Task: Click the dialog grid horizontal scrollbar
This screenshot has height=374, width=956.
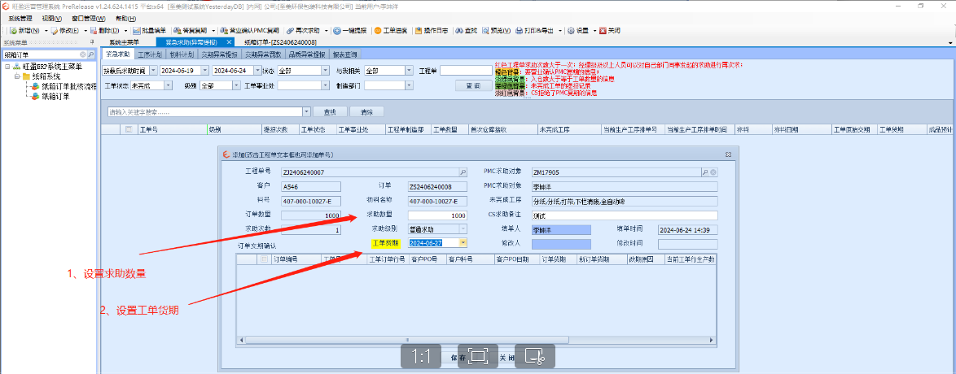Action: pyautogui.click(x=477, y=339)
